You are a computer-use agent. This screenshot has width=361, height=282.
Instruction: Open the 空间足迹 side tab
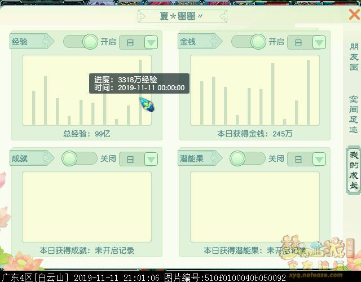click(353, 112)
